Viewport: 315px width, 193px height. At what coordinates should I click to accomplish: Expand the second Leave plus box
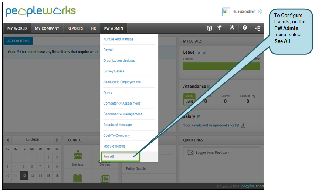pos(204,53)
